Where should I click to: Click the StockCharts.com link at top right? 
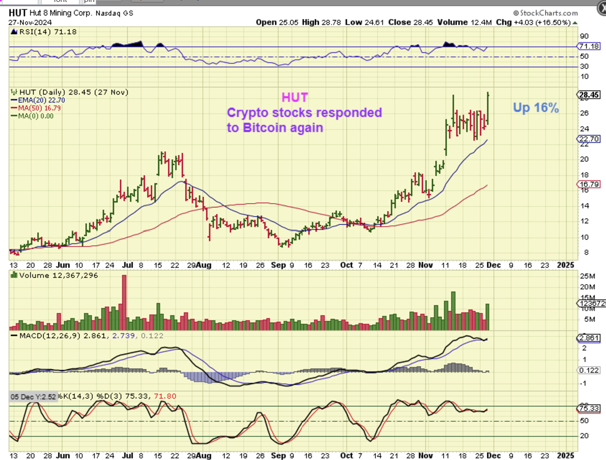(545, 13)
